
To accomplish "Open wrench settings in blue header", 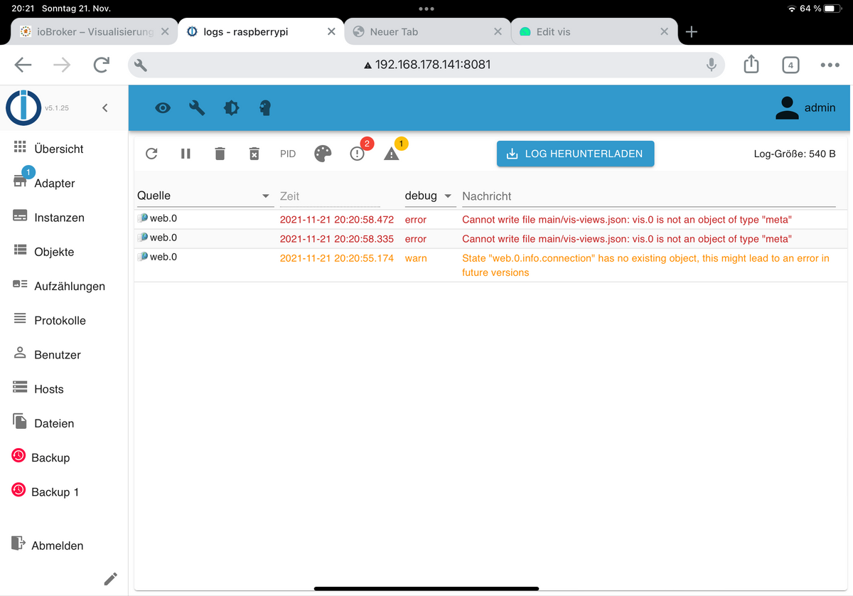I will [197, 108].
